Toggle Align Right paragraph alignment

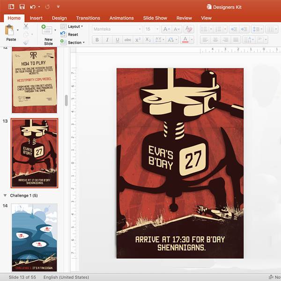(x=226, y=40)
